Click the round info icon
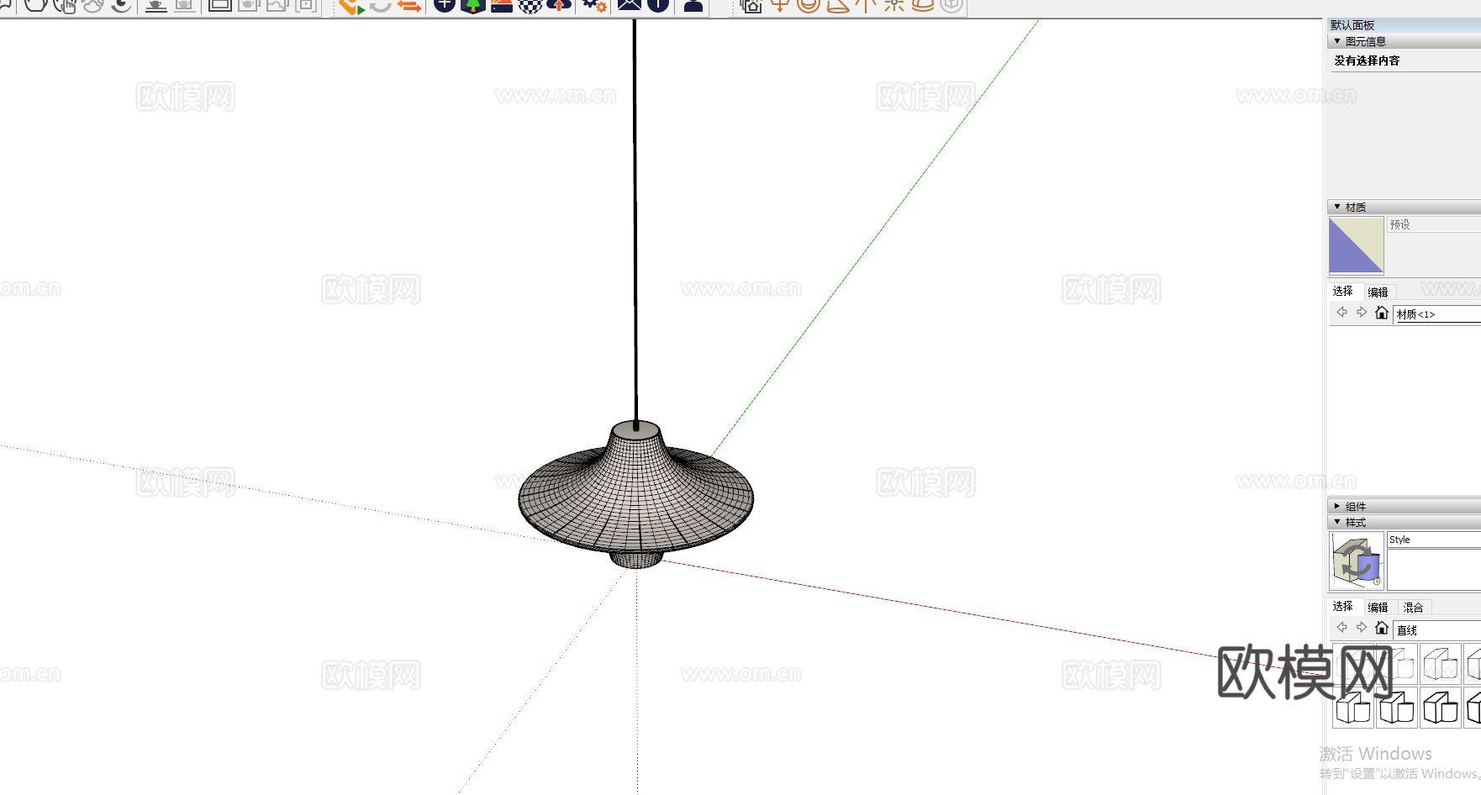Image resolution: width=1481 pixels, height=795 pixels. (x=658, y=6)
